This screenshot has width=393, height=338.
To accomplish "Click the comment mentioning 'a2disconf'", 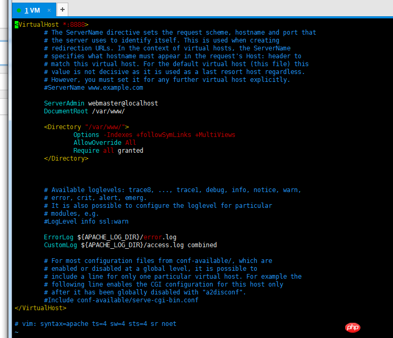I will pyautogui.click(x=145, y=292).
